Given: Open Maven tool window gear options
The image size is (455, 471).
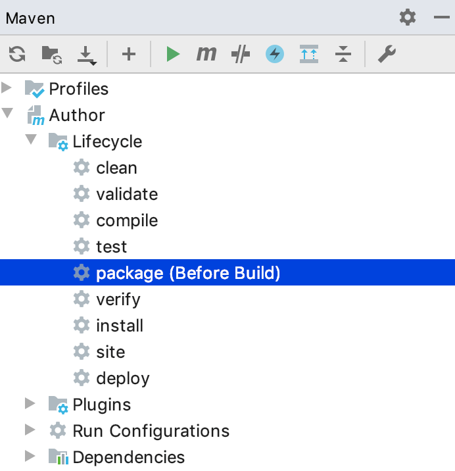Looking at the screenshot, I should point(408,17).
